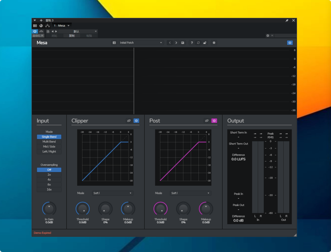Screen dimensions: 331x252
Task: Click the Clipper Threshold knob
Action: coord(82,209)
